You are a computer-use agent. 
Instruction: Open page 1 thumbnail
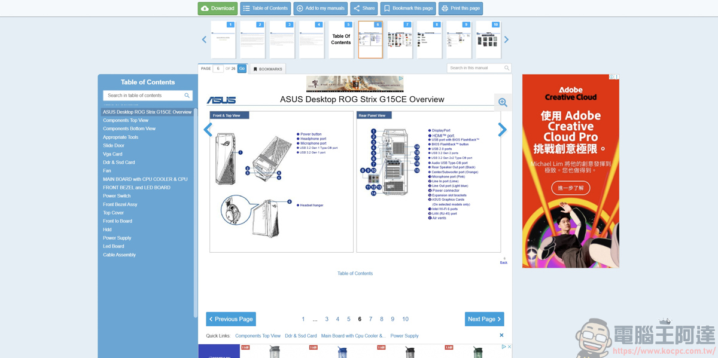pyautogui.click(x=223, y=40)
